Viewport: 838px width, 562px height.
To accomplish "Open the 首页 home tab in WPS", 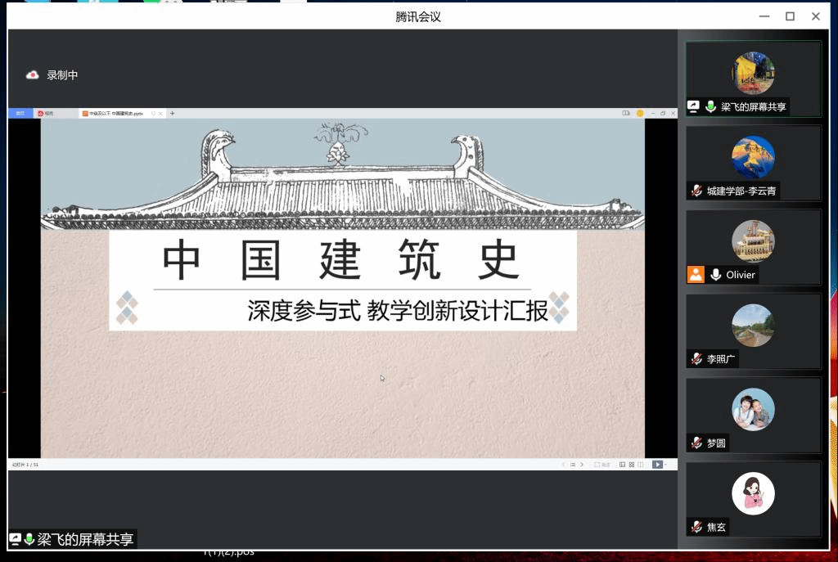I will pos(20,114).
